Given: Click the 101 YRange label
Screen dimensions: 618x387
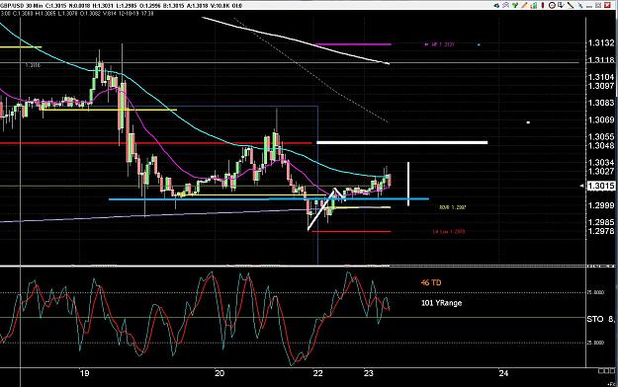Looking at the screenshot, I should tap(441, 303).
